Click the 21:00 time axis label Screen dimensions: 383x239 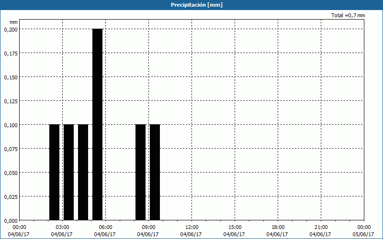[321, 228]
